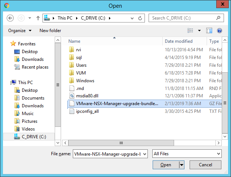
Task: Go up one folder level
Action: [38, 18]
